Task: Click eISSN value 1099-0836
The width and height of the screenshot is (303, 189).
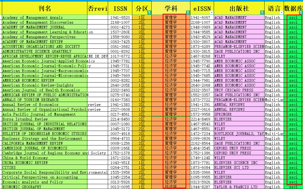Action: coord(200,138)
